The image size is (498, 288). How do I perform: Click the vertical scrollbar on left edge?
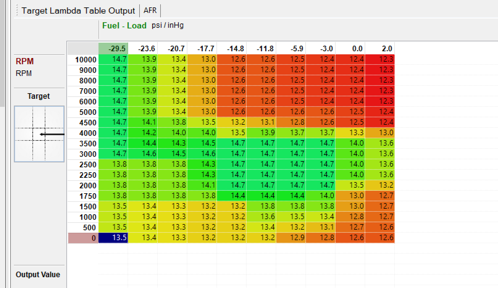2,52
